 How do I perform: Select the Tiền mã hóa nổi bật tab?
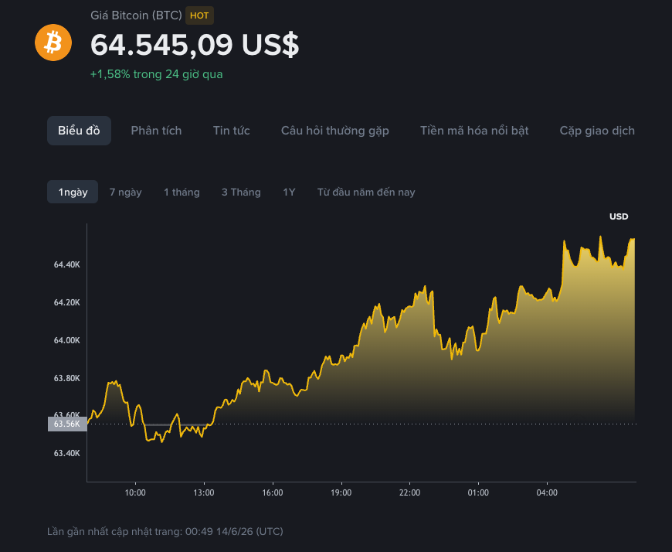point(474,131)
